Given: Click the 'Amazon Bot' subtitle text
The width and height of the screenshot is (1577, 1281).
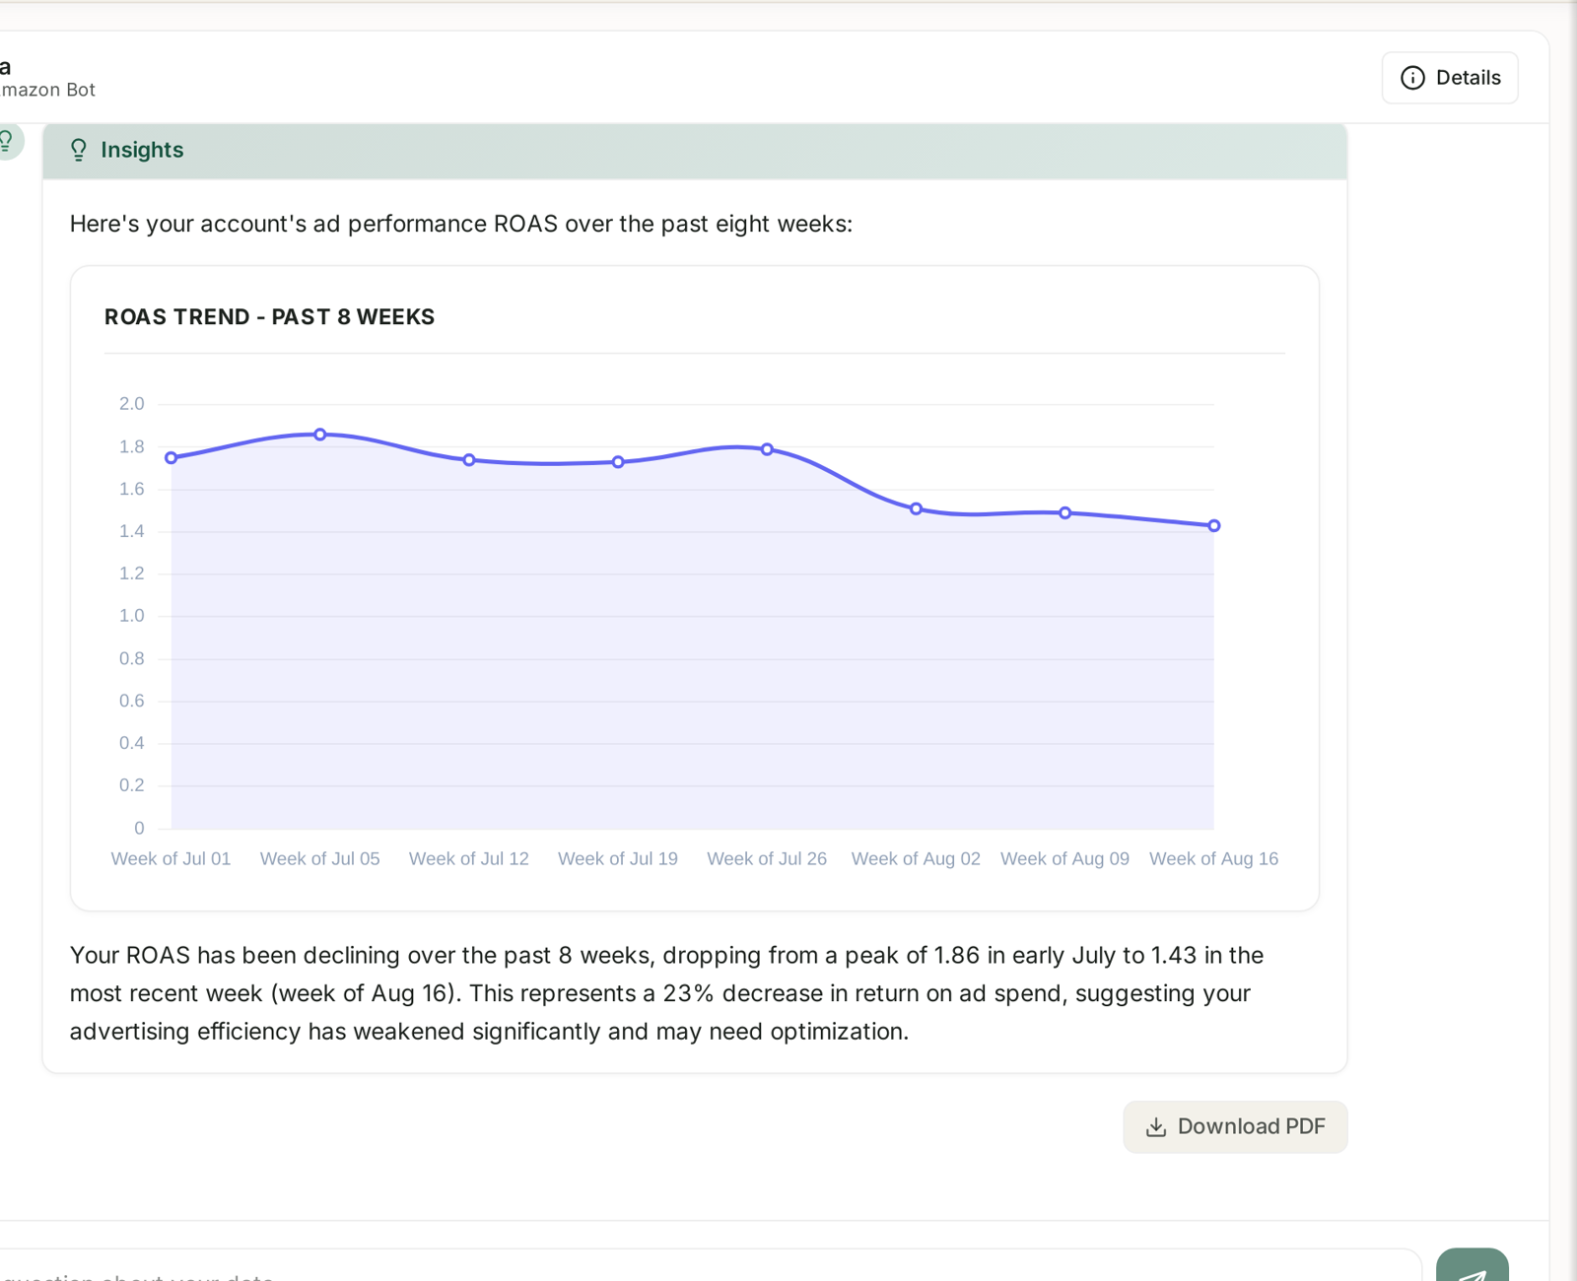Looking at the screenshot, I should point(47,90).
